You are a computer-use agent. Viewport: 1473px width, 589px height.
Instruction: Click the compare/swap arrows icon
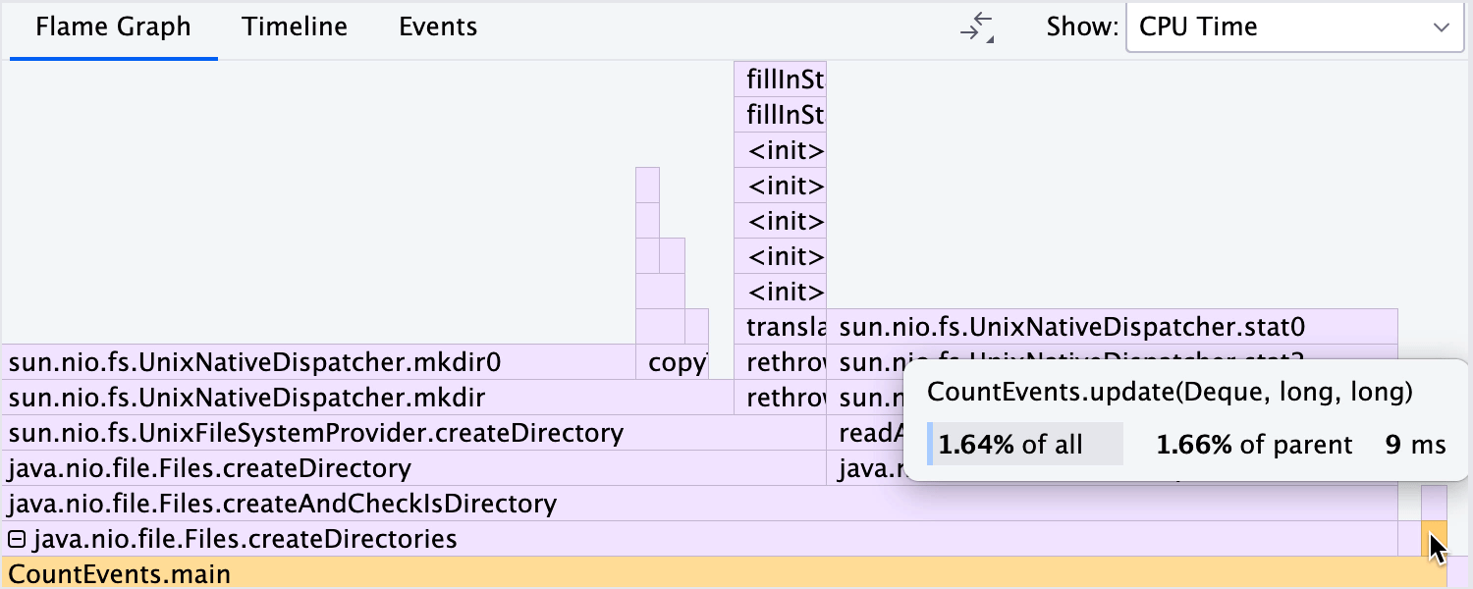pos(977,27)
